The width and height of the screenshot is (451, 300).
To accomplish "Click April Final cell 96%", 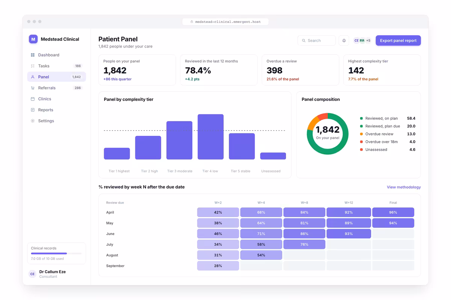I will pos(393,212).
